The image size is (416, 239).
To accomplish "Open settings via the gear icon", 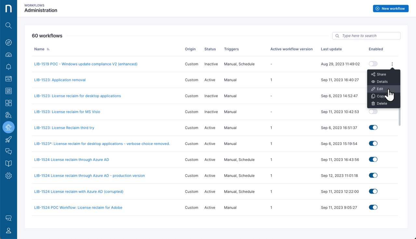I will (x=9, y=175).
